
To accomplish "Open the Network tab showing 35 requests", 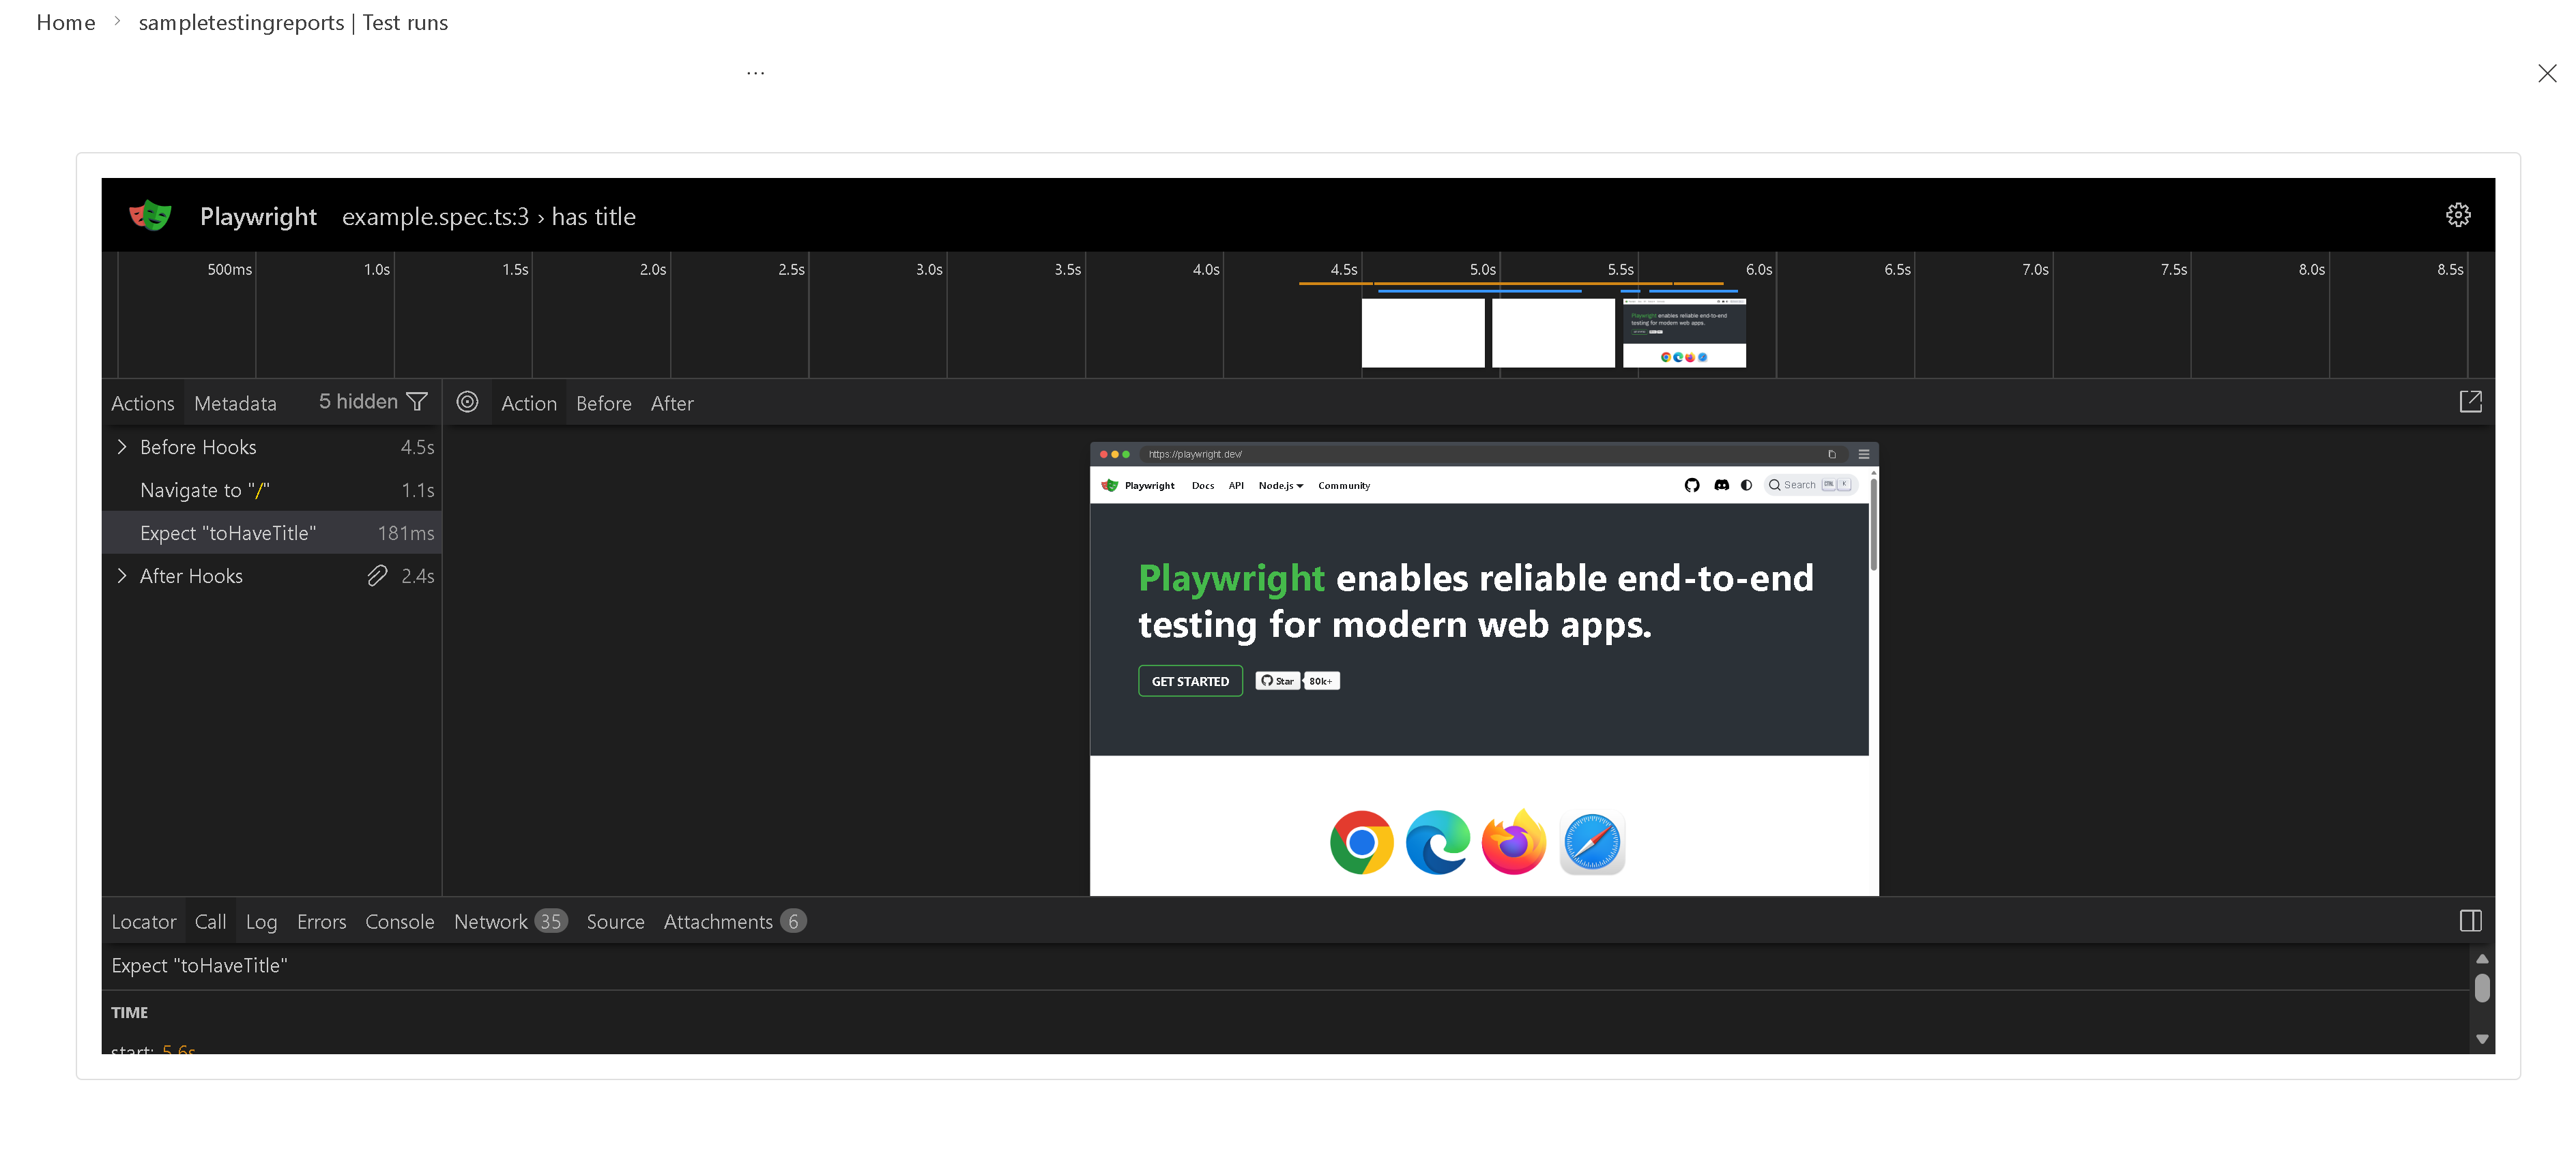I will click(492, 920).
